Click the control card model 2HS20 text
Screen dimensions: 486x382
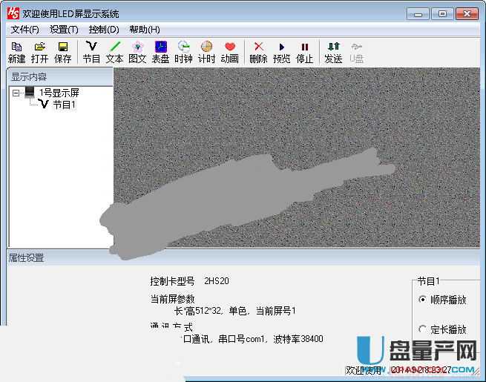point(217,281)
